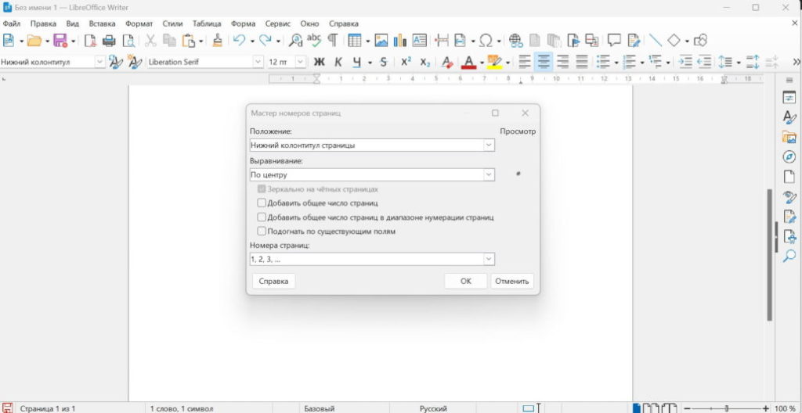Click the Insert page break icon
The height and width of the screenshot is (413, 802).
[442, 41]
